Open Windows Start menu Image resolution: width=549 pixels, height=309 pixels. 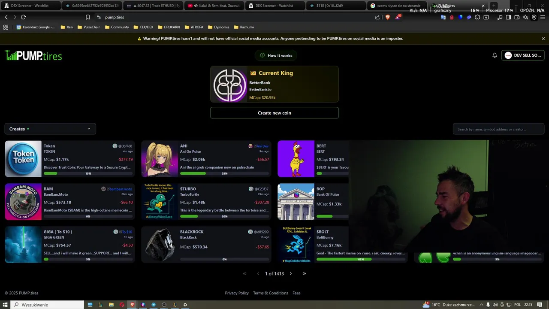4,305
